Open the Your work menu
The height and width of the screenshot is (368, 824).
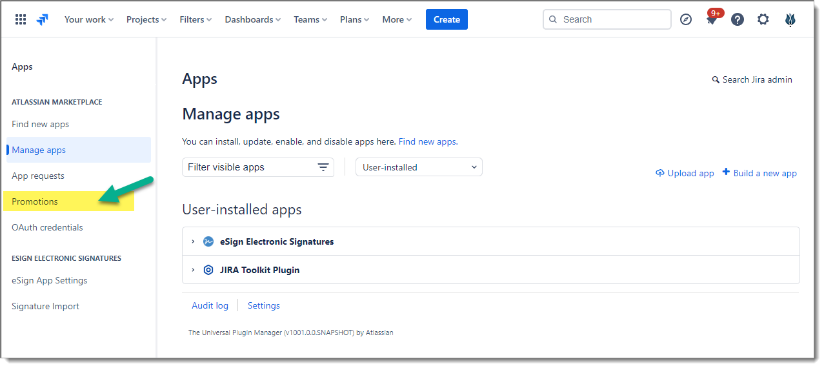coord(88,19)
